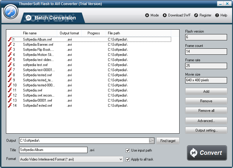The width and height of the screenshot is (233, 168).
Task: Open the output folder browse icon
Action: point(151,140)
